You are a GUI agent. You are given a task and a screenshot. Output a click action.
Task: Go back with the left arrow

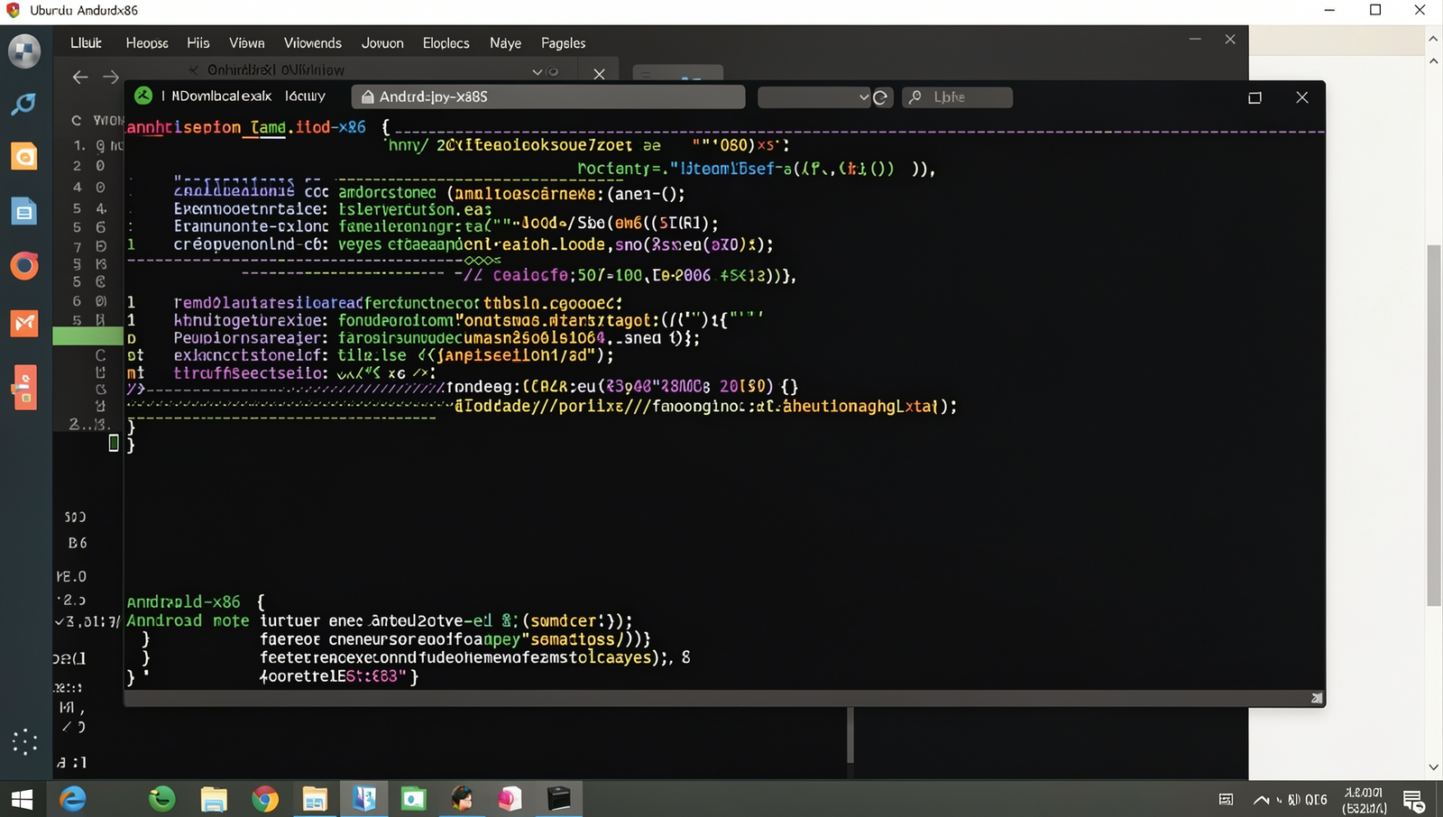coord(80,78)
